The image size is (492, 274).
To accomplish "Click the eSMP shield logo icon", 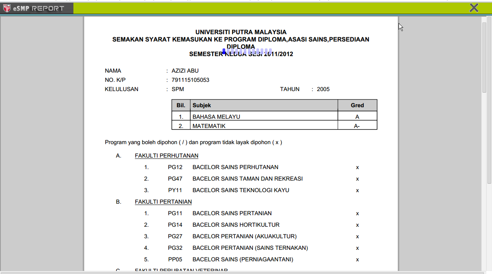I will (x=7, y=8).
